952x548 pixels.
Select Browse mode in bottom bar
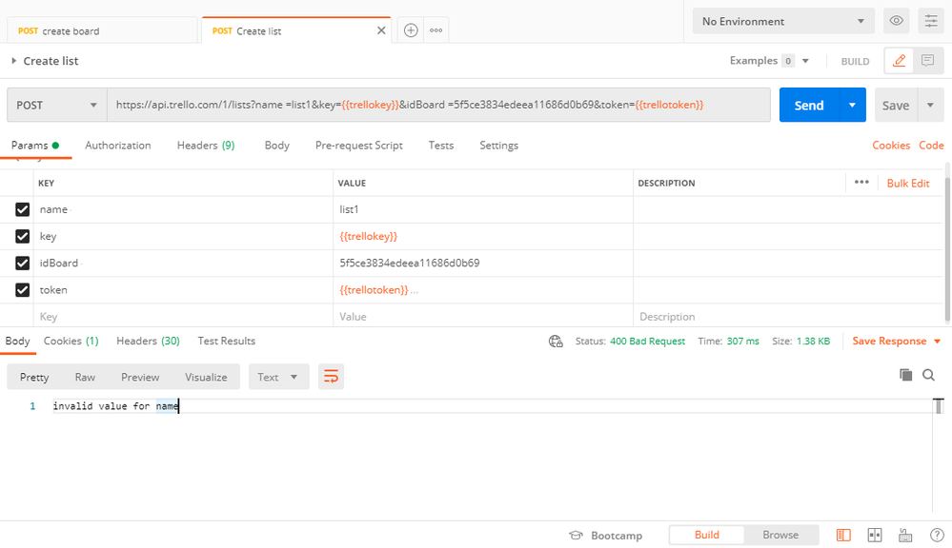pos(780,536)
